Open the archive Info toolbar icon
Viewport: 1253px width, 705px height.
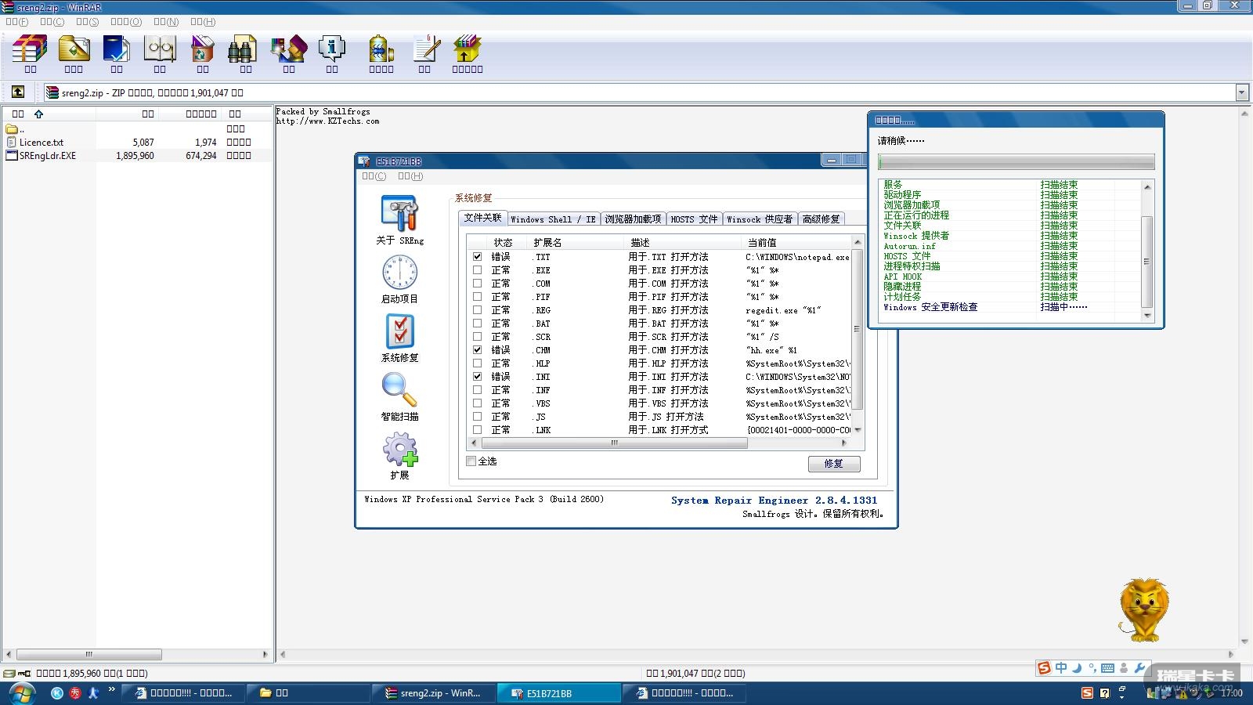(331, 50)
